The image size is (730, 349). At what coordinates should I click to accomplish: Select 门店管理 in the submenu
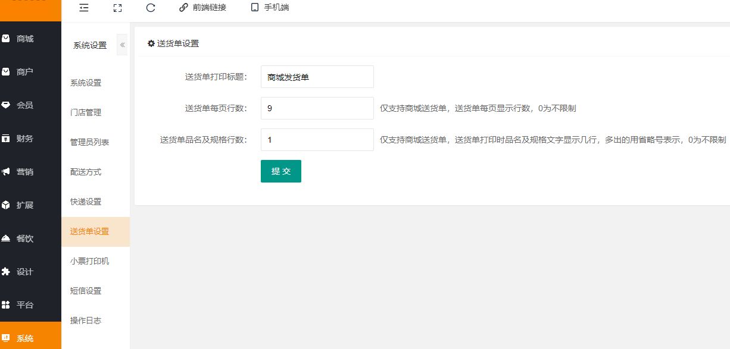(x=86, y=112)
